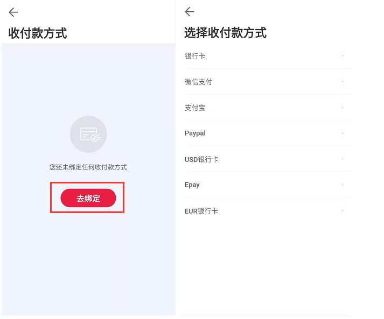
Task: Expand the 银行卡 row chevron arrow
Action: [343, 55]
